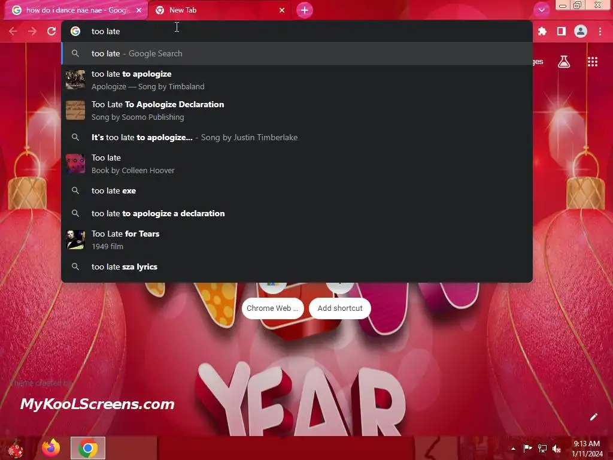Click the Too Late for Tears film thumbnail
The image size is (613, 460).
coord(75,240)
